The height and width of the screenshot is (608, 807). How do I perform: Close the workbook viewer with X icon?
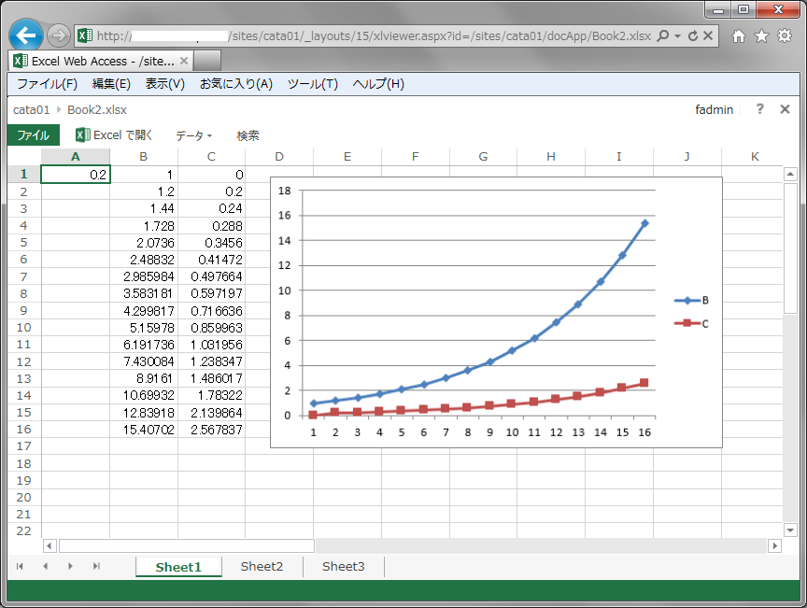click(785, 109)
